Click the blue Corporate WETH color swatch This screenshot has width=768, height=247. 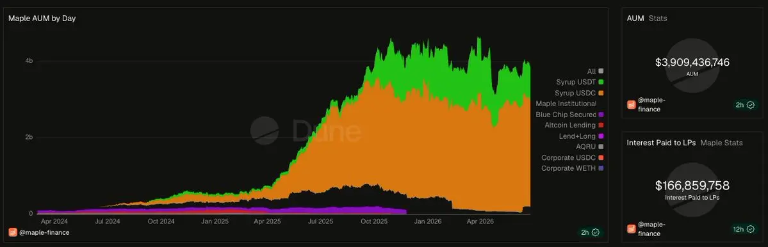(601, 168)
